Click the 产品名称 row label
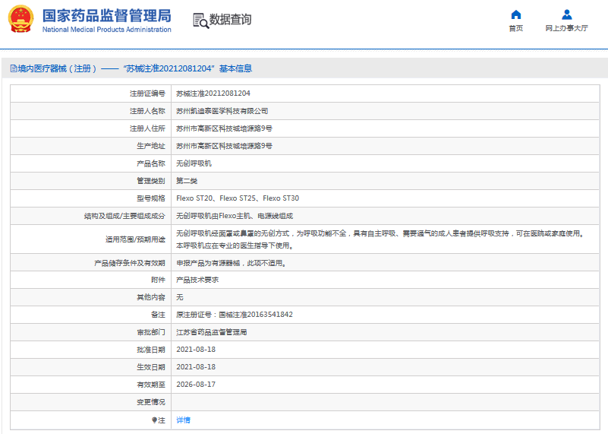 pyautogui.click(x=151, y=163)
